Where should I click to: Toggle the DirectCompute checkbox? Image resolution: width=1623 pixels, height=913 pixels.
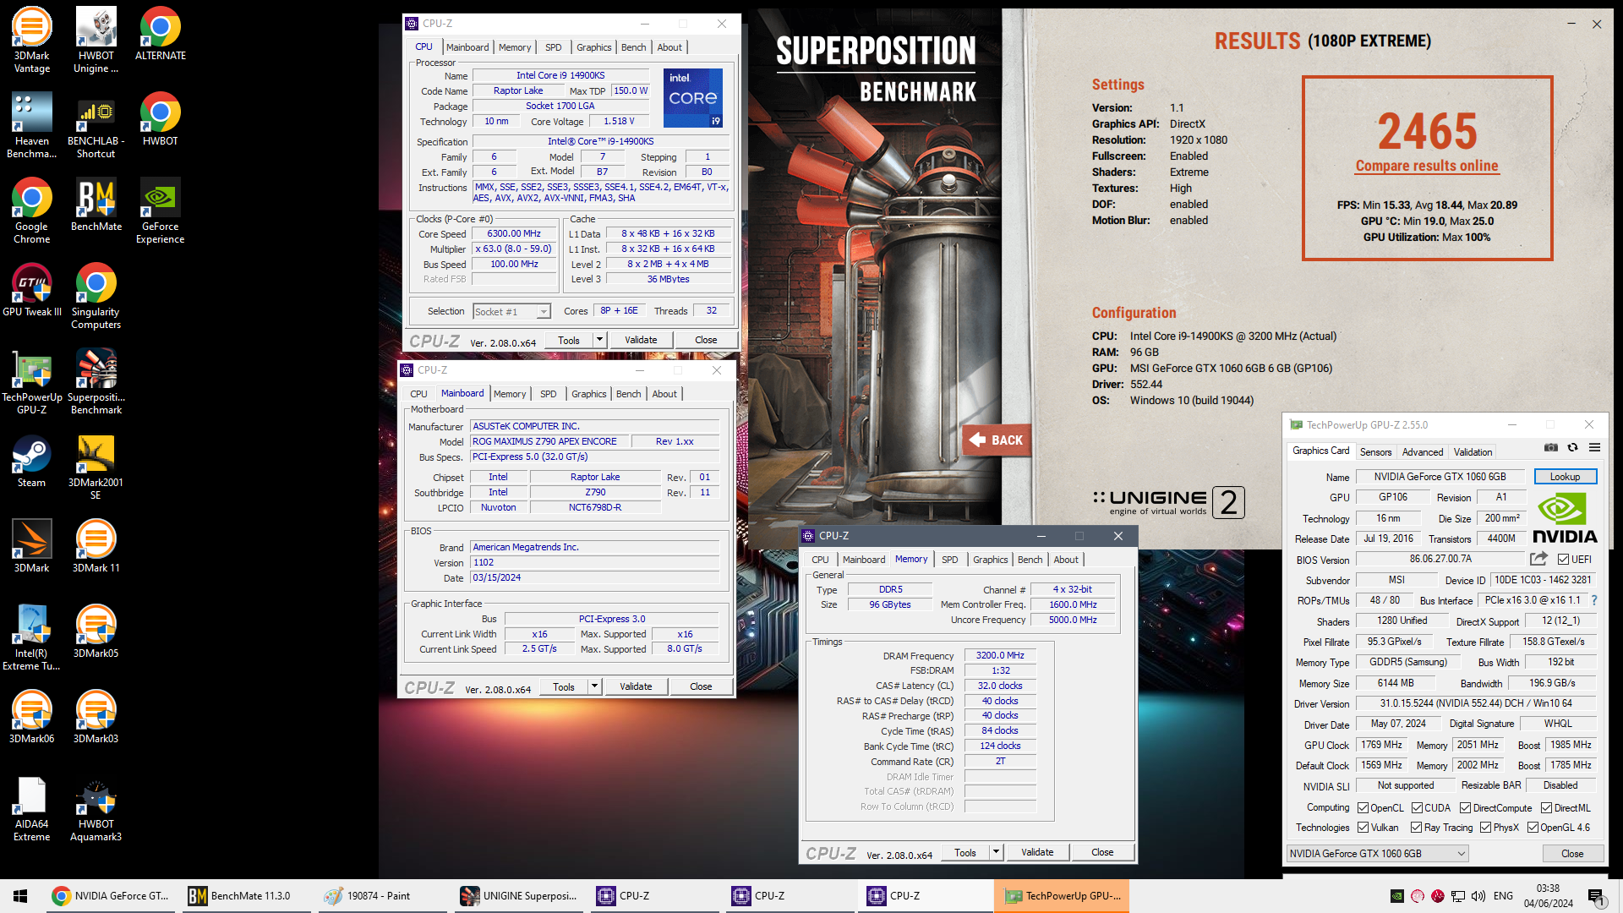coord(1465,808)
